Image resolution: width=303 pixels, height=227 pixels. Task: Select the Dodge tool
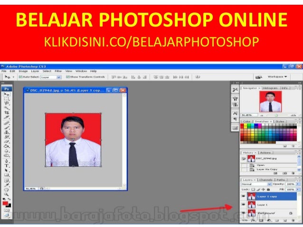pyautogui.click(x=7, y=155)
